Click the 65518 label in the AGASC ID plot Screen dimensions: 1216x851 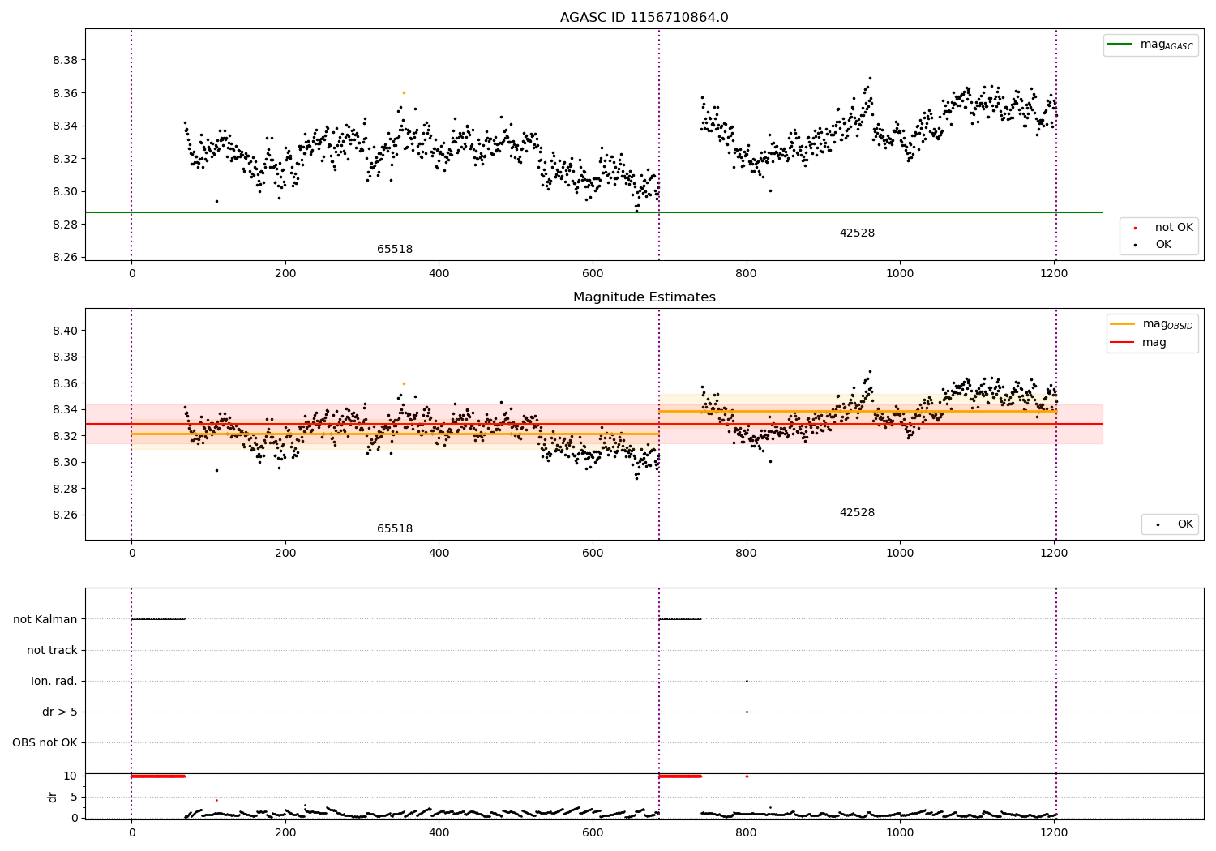[x=395, y=250]
